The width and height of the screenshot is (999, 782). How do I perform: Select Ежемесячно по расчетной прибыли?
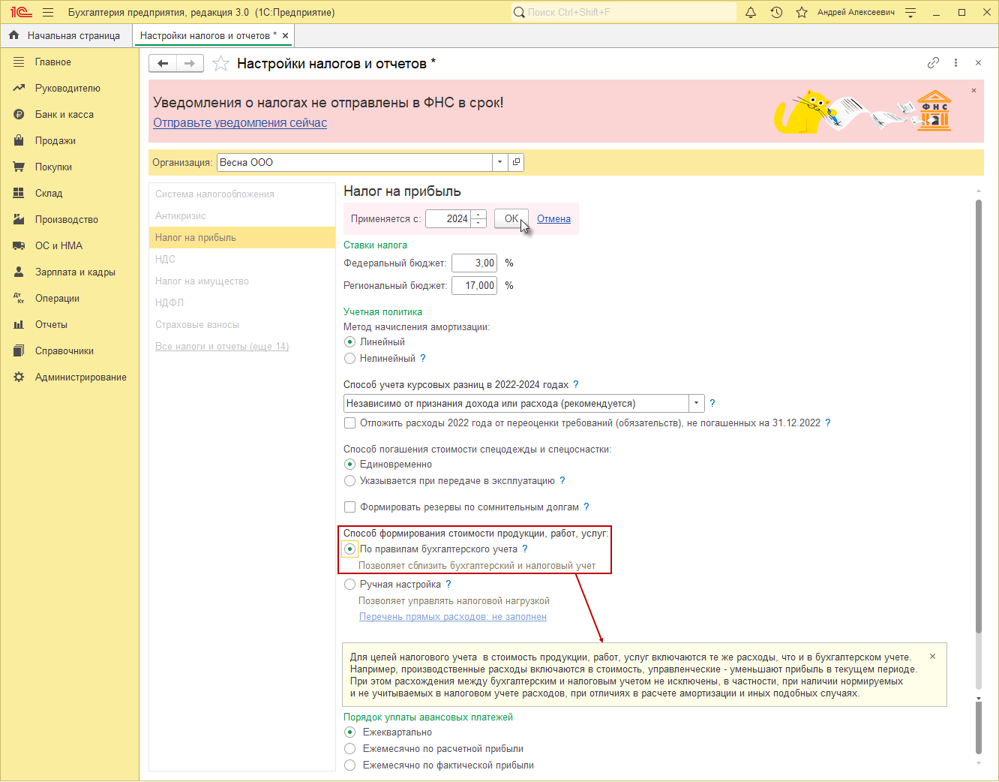click(349, 748)
